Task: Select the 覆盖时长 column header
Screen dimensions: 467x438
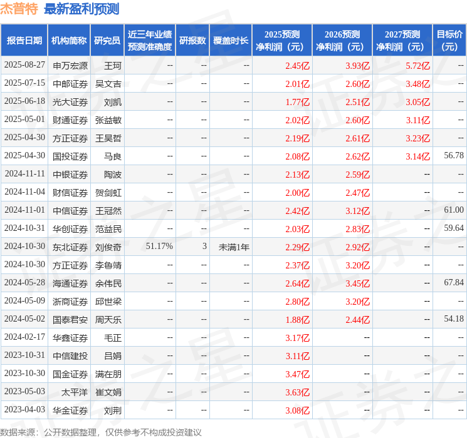Action: click(231, 41)
